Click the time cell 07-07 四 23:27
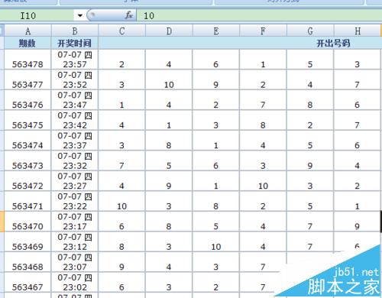 coord(75,181)
